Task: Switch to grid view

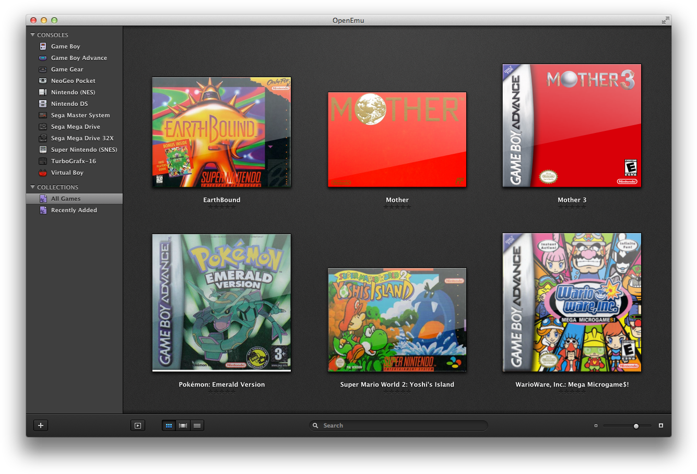Action: click(x=169, y=426)
